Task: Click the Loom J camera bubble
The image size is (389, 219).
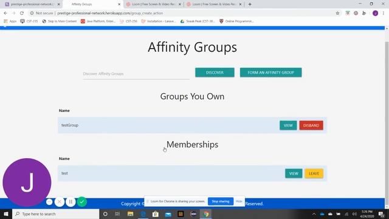Action: (x=27, y=182)
